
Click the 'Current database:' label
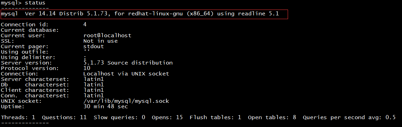pyautogui.click(x=30, y=30)
